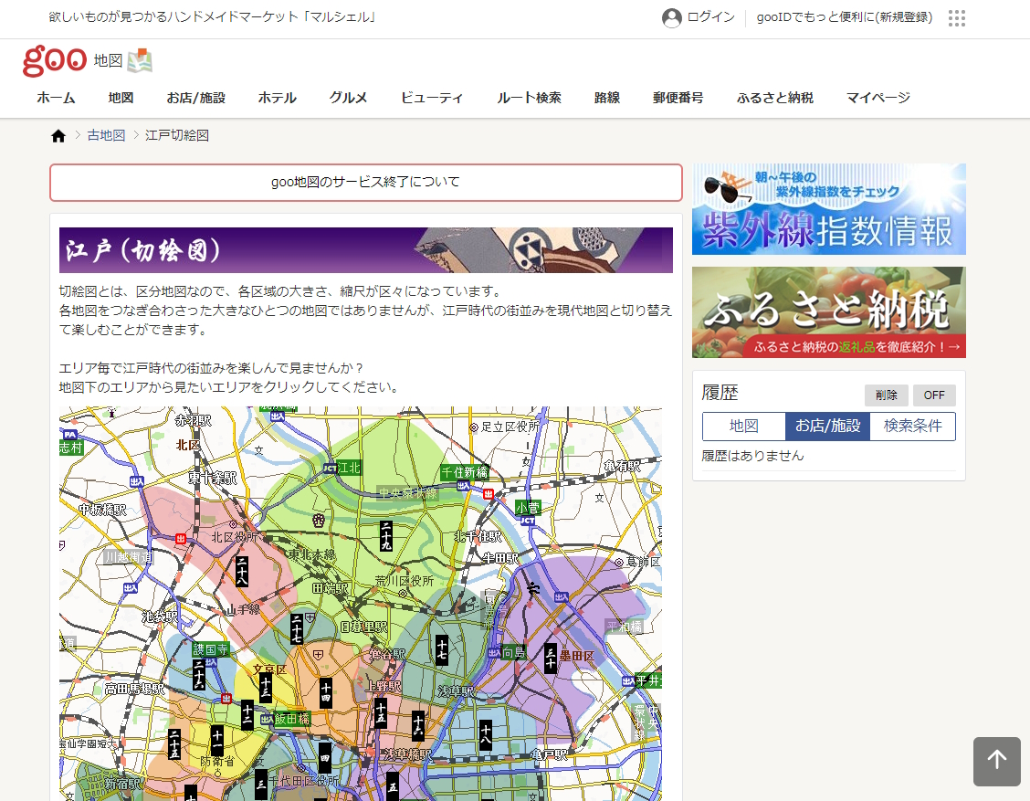Open the ふるさと納税 banner
1030x801 pixels.
pos(828,311)
